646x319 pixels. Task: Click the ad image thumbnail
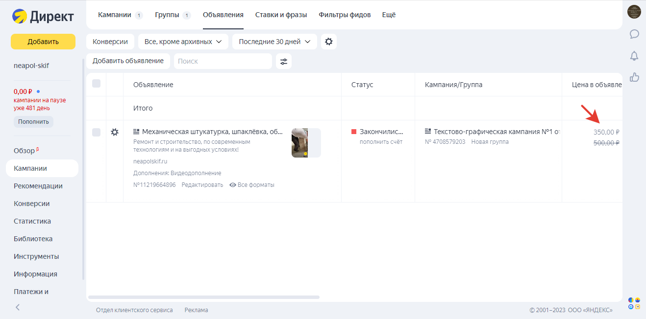click(x=306, y=143)
